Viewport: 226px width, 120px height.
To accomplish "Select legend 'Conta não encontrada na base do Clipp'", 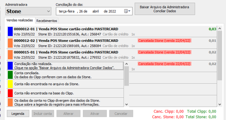I will coord(65,93).
